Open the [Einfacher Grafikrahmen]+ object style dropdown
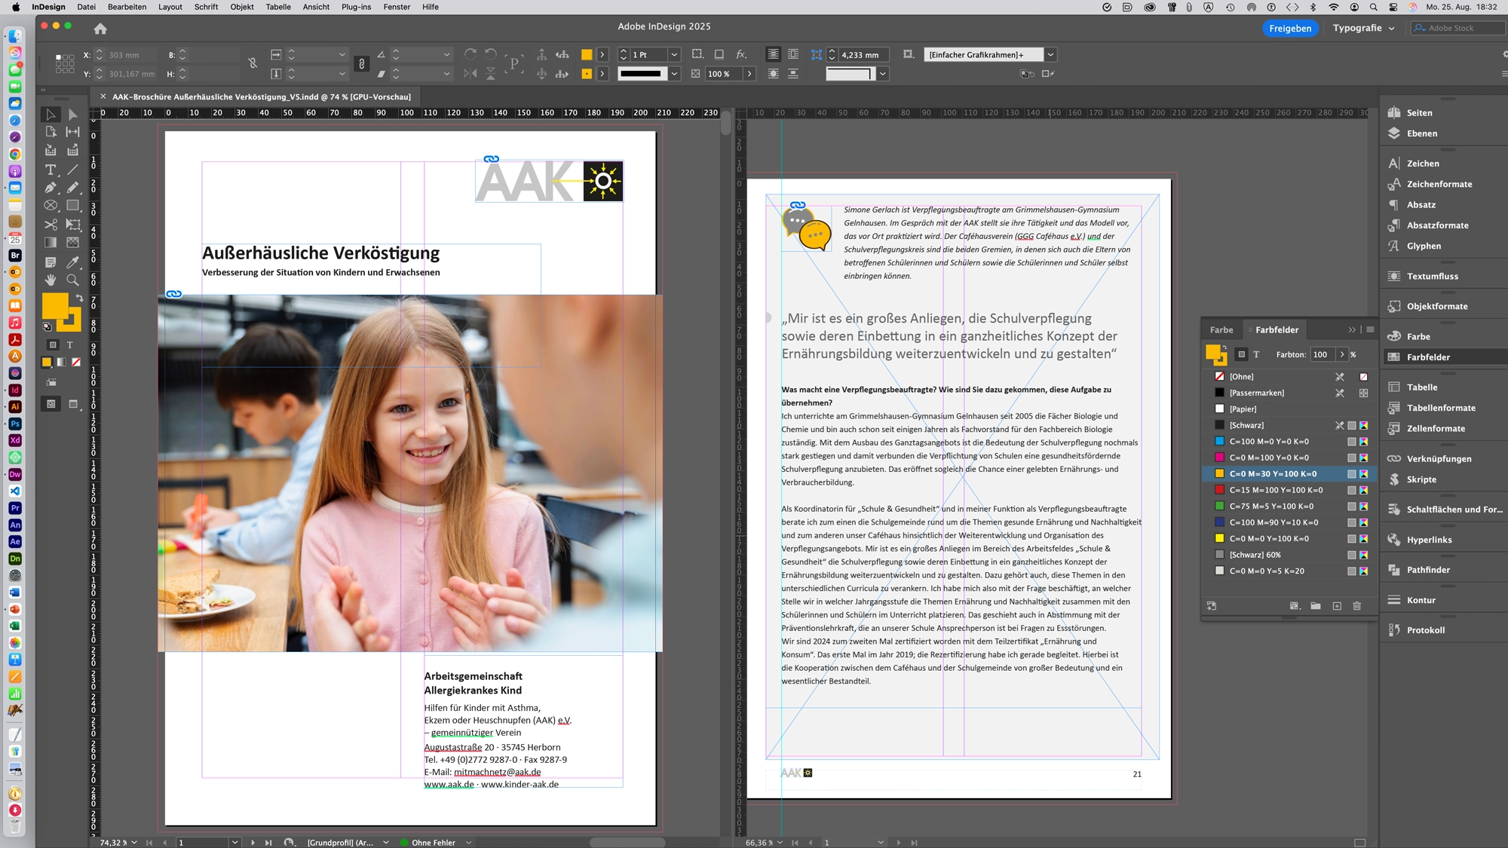 (1050, 54)
